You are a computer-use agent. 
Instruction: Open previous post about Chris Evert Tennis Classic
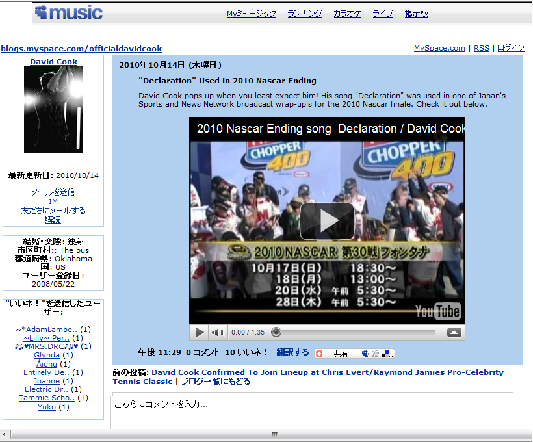(x=308, y=377)
